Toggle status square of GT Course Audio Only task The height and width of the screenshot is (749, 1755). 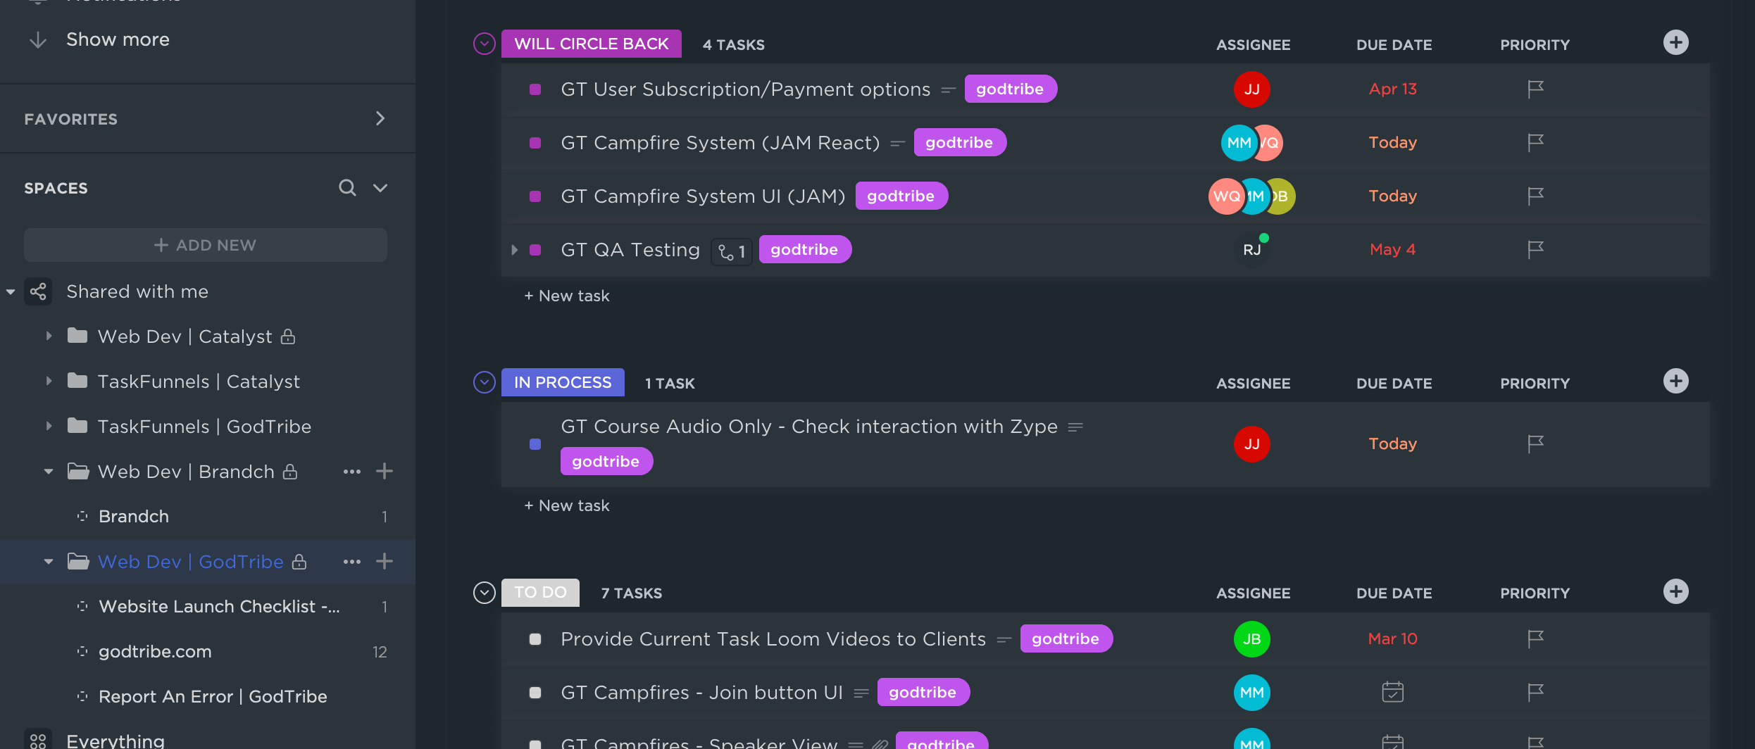coord(535,444)
